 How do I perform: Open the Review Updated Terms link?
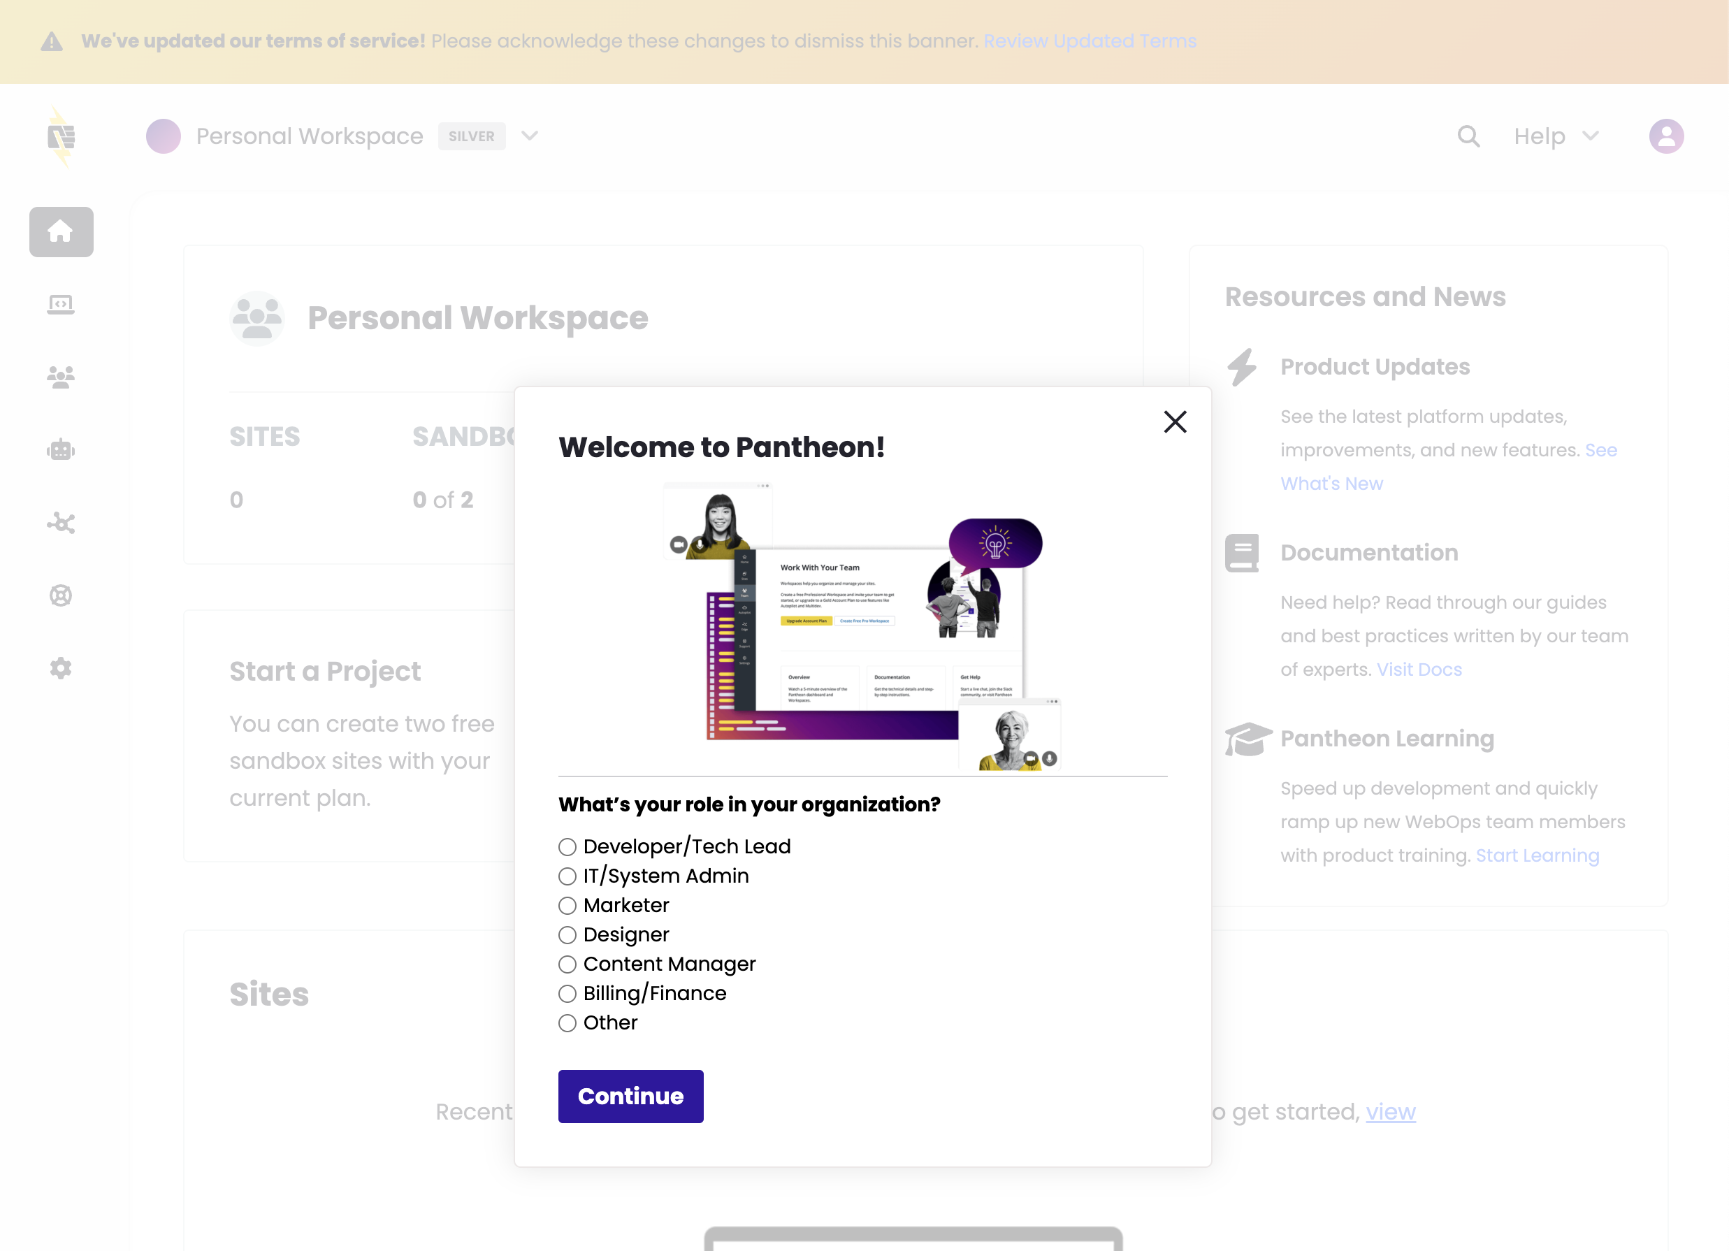(x=1090, y=41)
